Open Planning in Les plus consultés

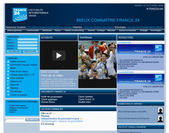click(x=45, y=116)
